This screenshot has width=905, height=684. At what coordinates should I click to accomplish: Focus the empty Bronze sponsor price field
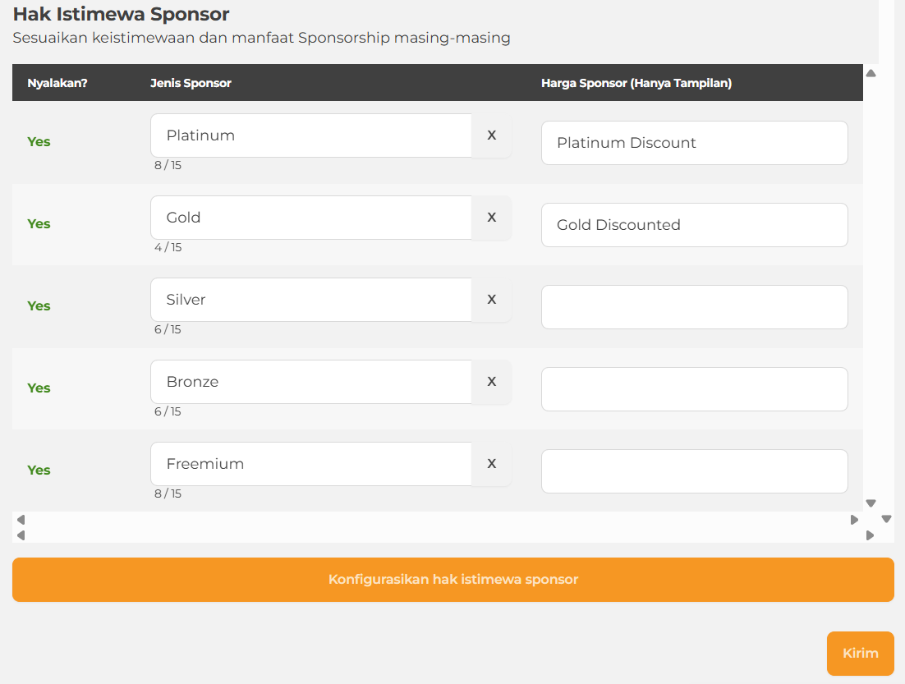(694, 389)
